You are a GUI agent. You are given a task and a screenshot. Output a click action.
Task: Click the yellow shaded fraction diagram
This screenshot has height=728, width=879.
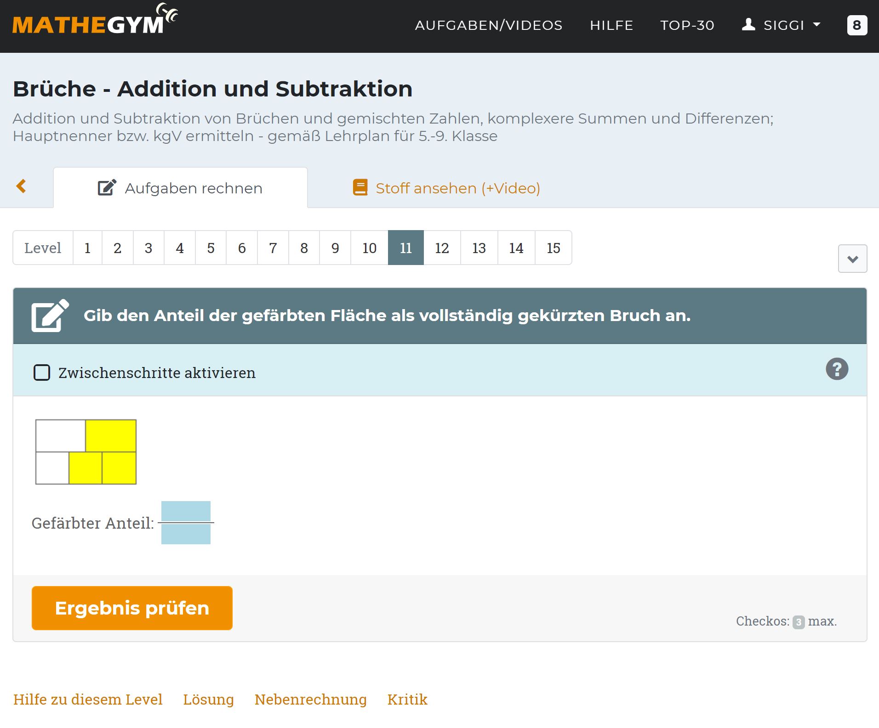[x=86, y=452]
